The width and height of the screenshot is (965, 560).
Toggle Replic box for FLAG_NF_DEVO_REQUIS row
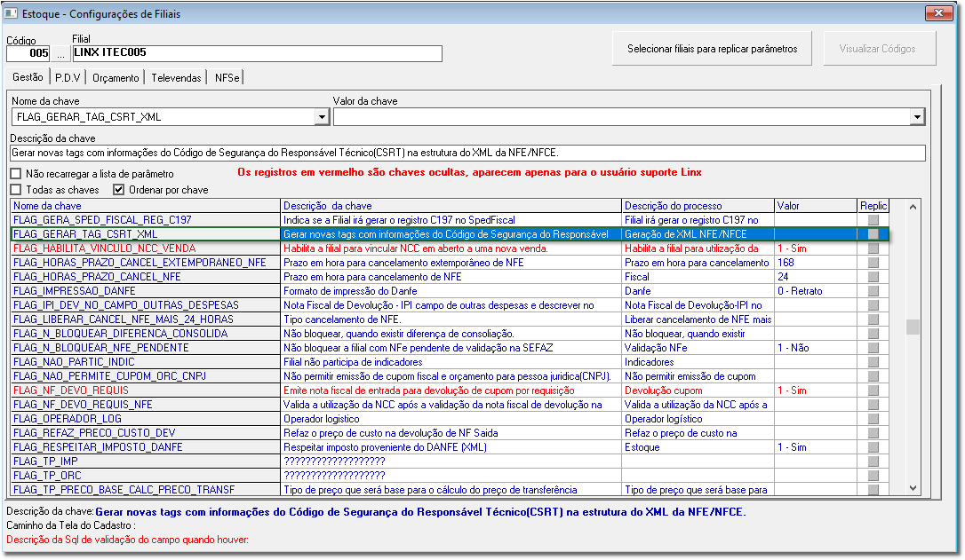pos(873,390)
